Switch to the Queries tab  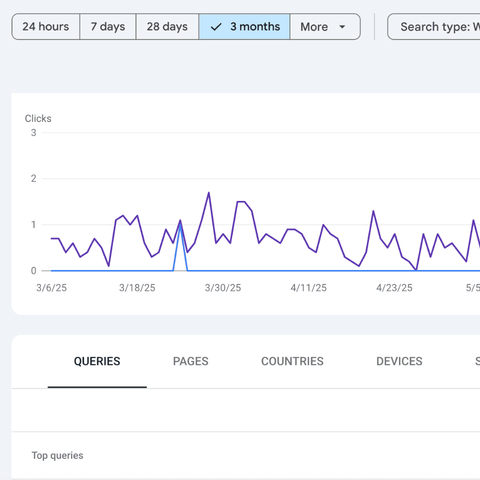point(97,361)
